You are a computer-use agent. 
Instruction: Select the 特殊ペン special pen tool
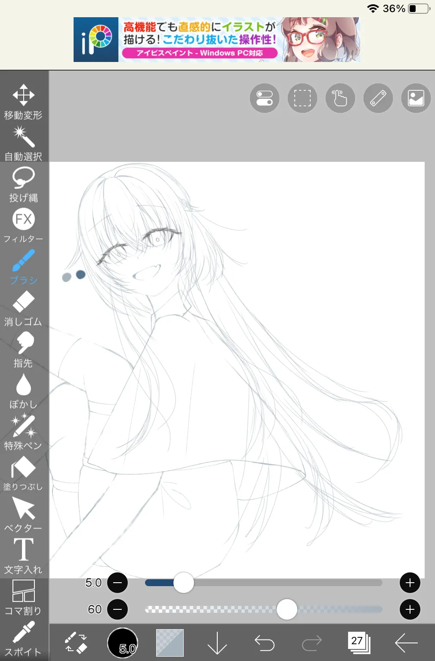[24, 432]
